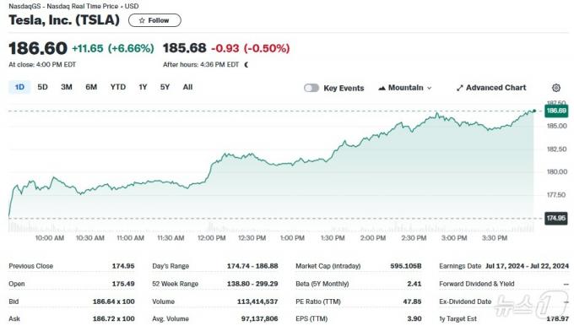Click the Market Cap value 595.105B
The height and width of the screenshot is (326, 574).
406,266
